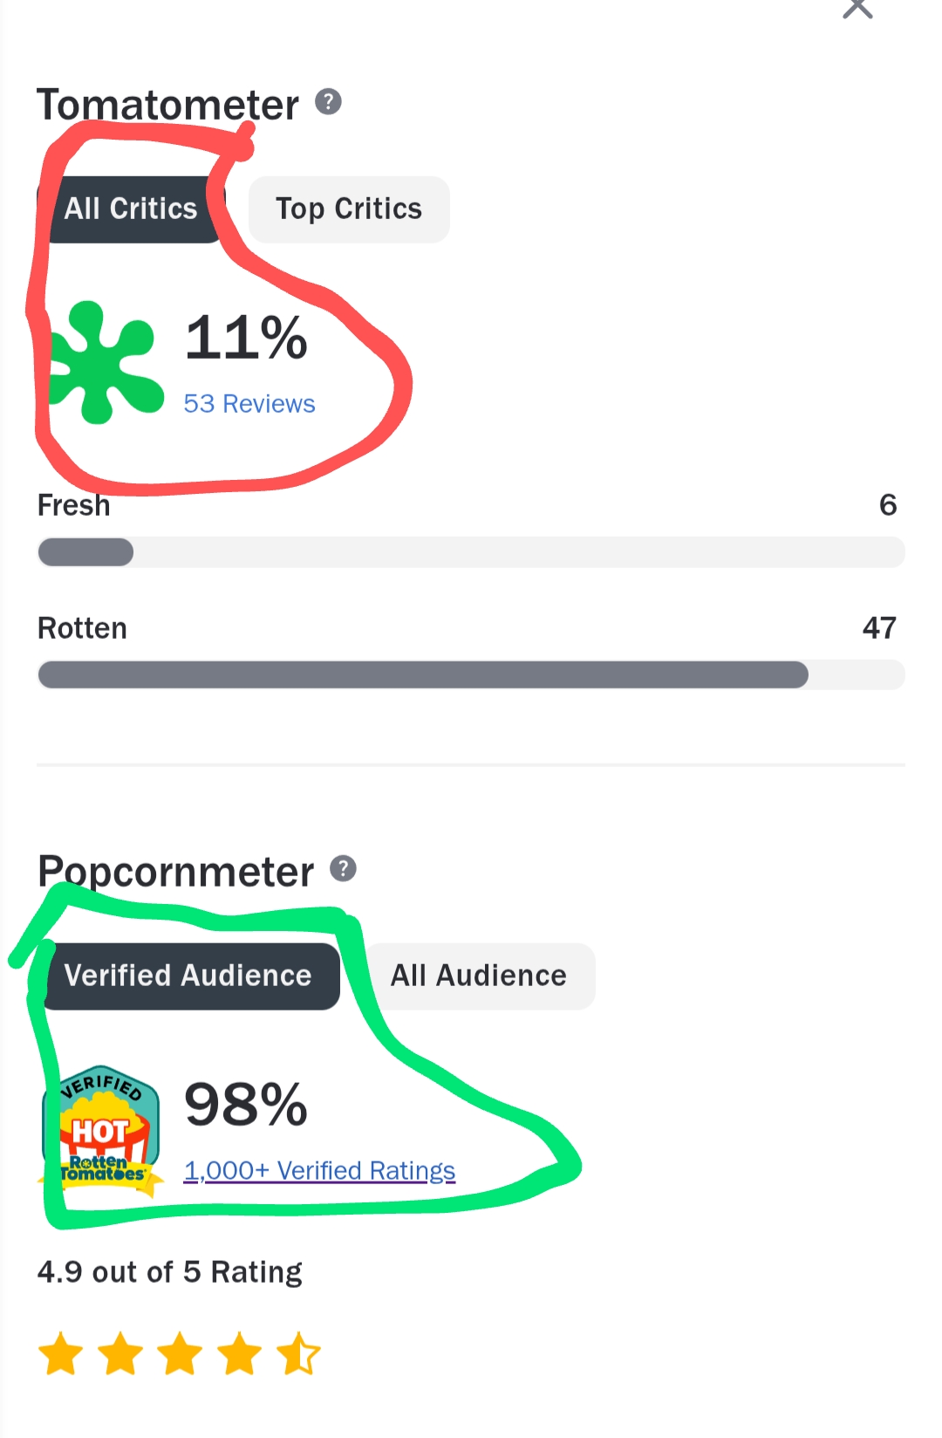Click the Rotten count of 47
The image size is (942, 1438).
(x=879, y=627)
